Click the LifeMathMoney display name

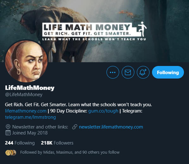(30, 88)
